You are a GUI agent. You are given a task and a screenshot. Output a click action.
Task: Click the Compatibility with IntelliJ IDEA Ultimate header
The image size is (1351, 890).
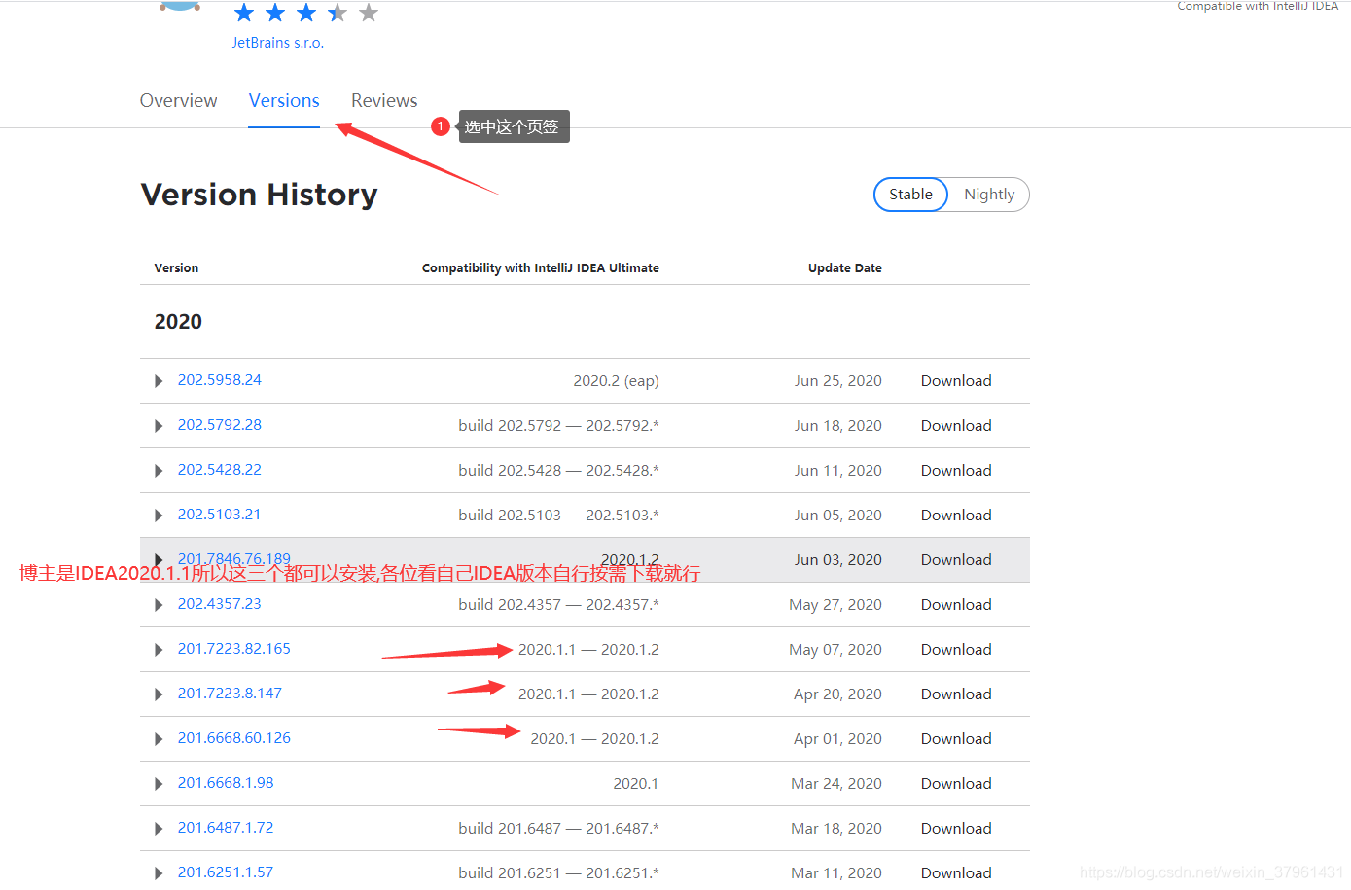(x=541, y=268)
